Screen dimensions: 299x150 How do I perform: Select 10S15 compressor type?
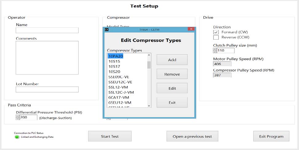(x=114, y=61)
